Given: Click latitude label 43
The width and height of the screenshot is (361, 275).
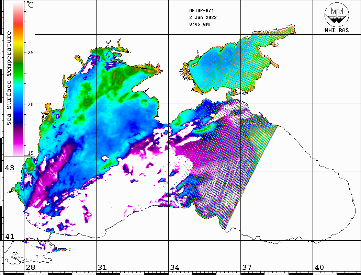Looking at the screenshot, I should tap(10, 168).
